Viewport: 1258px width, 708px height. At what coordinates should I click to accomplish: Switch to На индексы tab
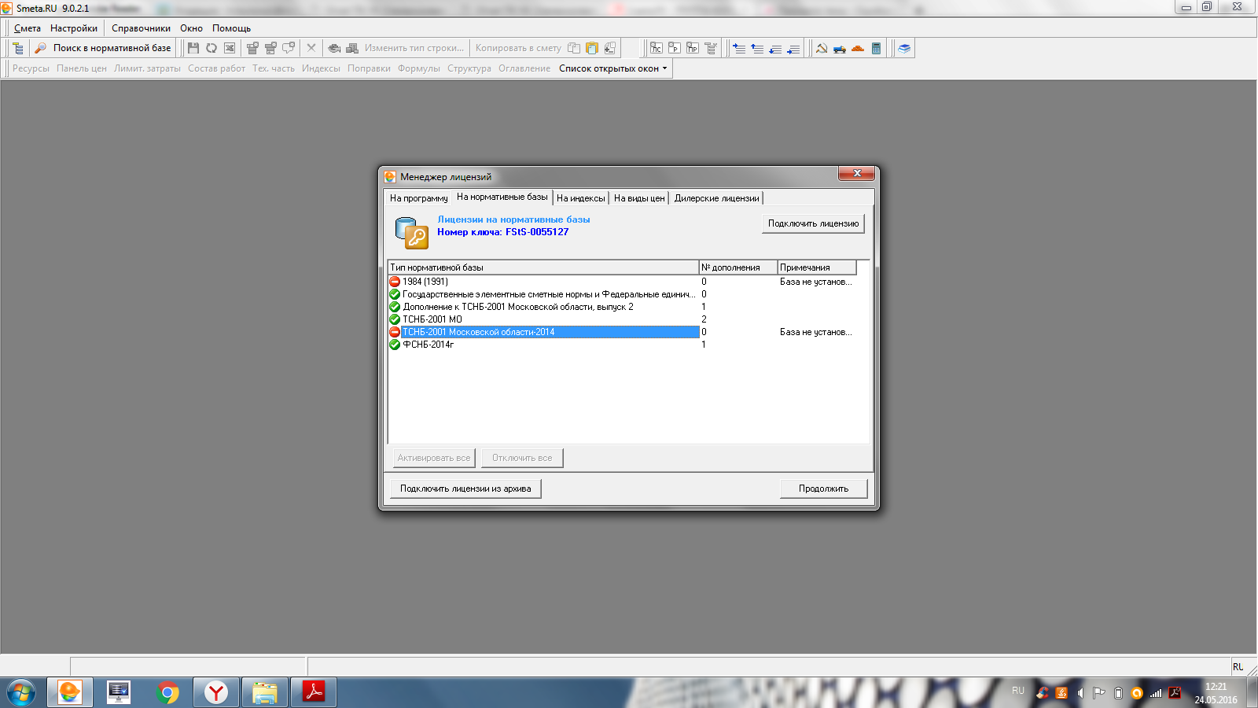point(581,198)
